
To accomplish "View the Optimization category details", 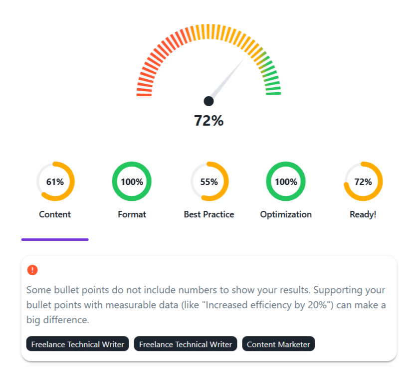I will pos(285,214).
